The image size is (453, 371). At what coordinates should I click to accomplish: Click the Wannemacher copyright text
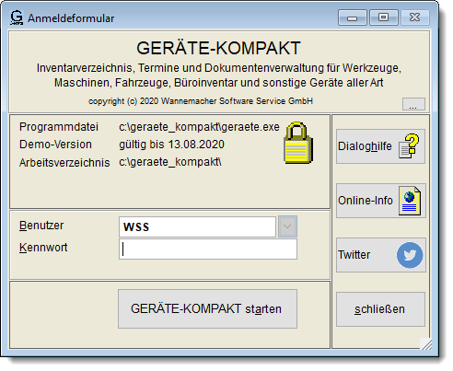201,101
